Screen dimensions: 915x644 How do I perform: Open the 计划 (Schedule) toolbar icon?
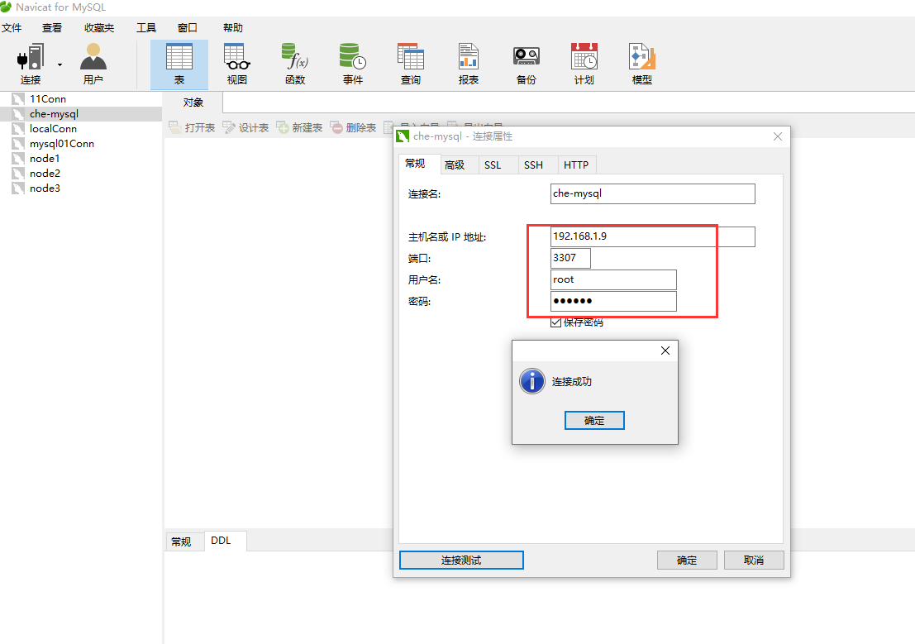[584, 64]
